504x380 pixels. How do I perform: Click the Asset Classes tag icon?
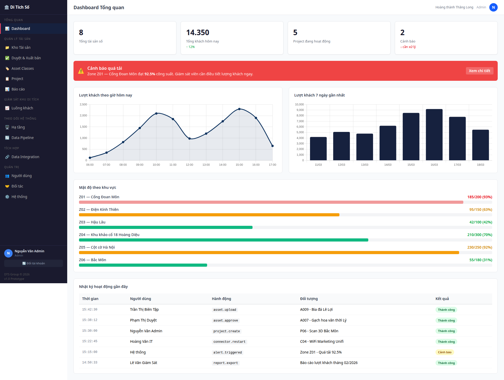coord(7,68)
